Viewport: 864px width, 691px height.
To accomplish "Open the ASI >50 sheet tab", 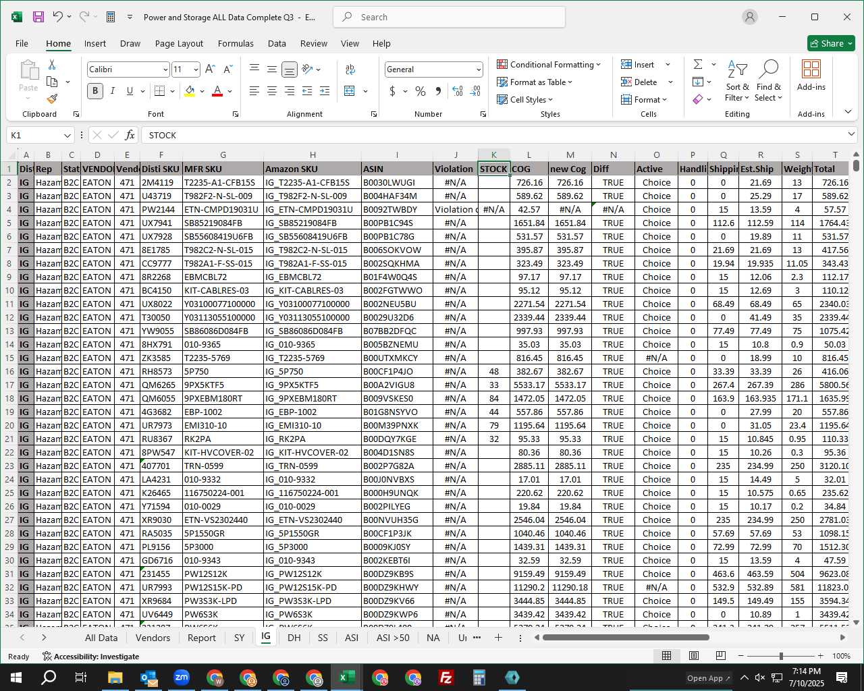I will [393, 637].
